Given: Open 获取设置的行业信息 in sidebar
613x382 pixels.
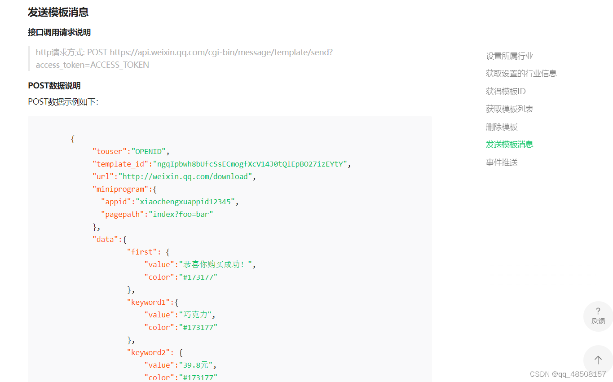Looking at the screenshot, I should click(x=521, y=74).
